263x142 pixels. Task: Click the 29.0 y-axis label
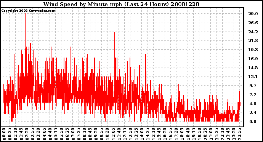253,14
